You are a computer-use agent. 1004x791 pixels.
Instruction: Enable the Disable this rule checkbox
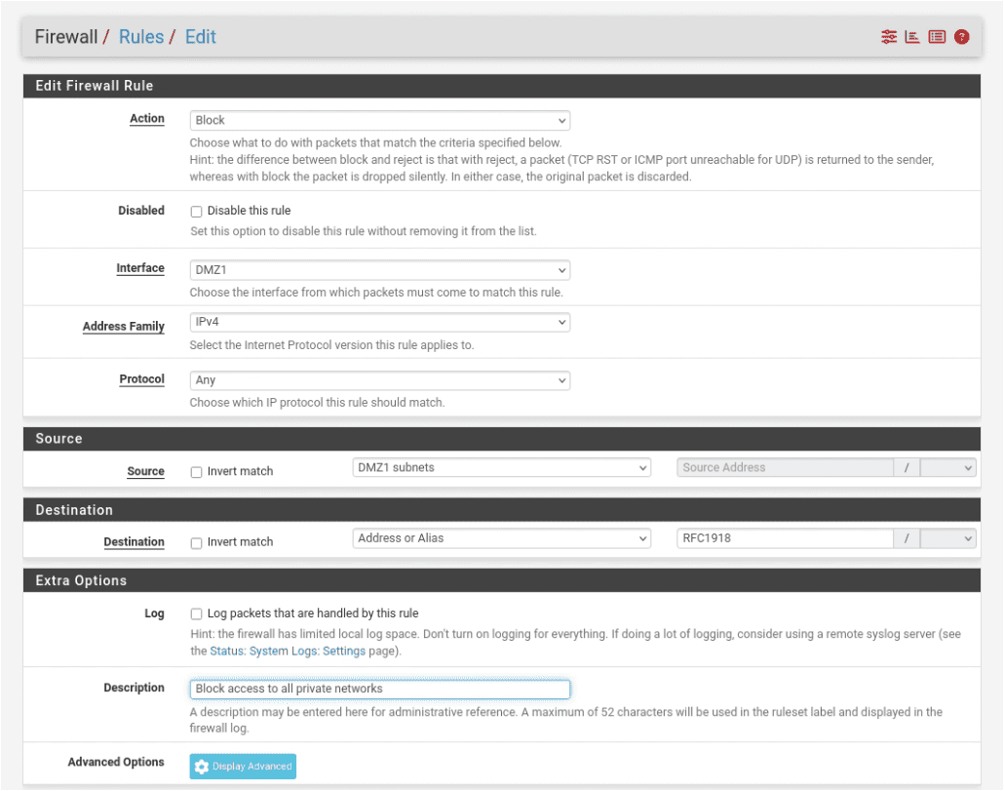(197, 212)
